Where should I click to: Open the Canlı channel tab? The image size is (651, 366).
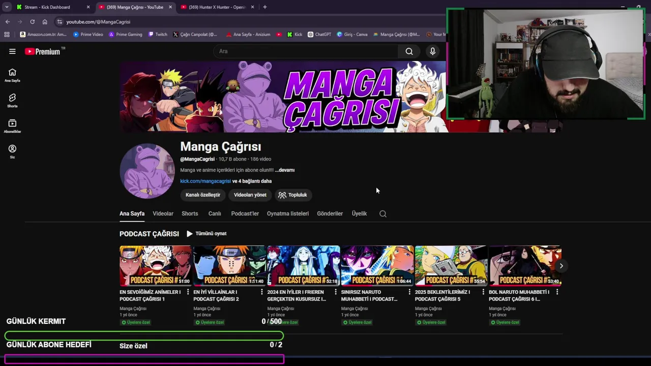215,213
